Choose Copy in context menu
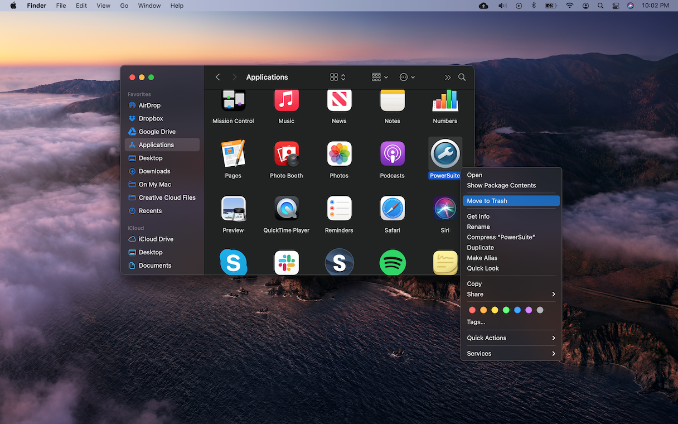Screen dimensions: 678x424 pos(511,284)
